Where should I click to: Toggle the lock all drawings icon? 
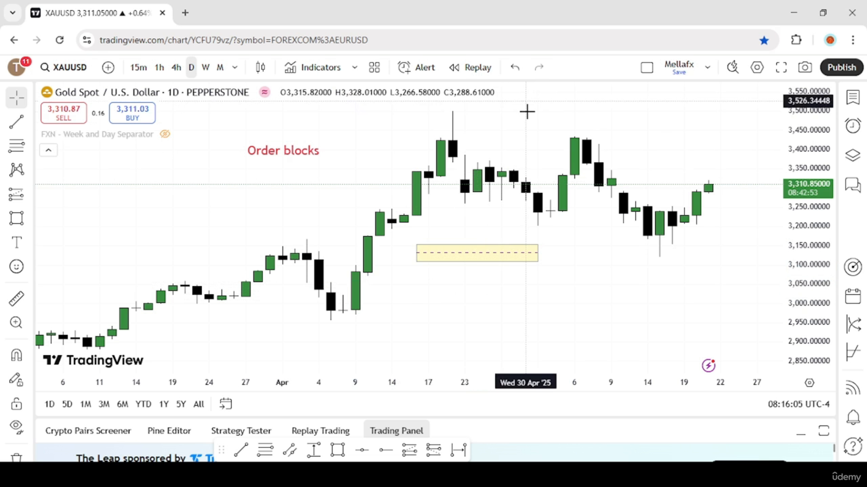[16, 403]
